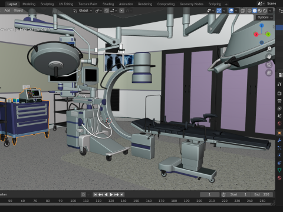Open overlays options dropdown arrow

[x=236, y=11]
